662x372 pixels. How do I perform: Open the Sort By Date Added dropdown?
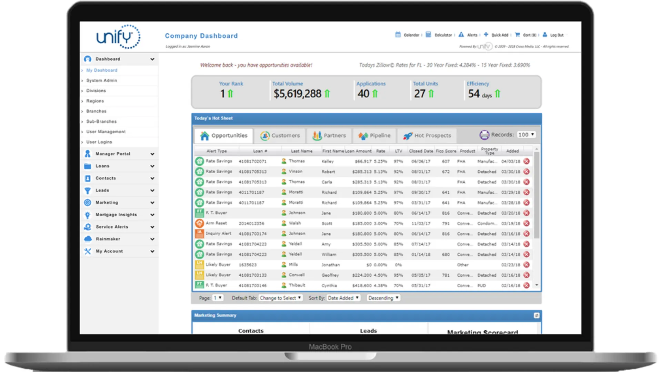(x=343, y=298)
